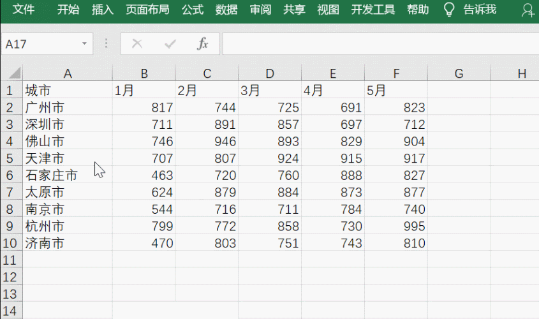Select the 开发工具 tab

point(373,10)
